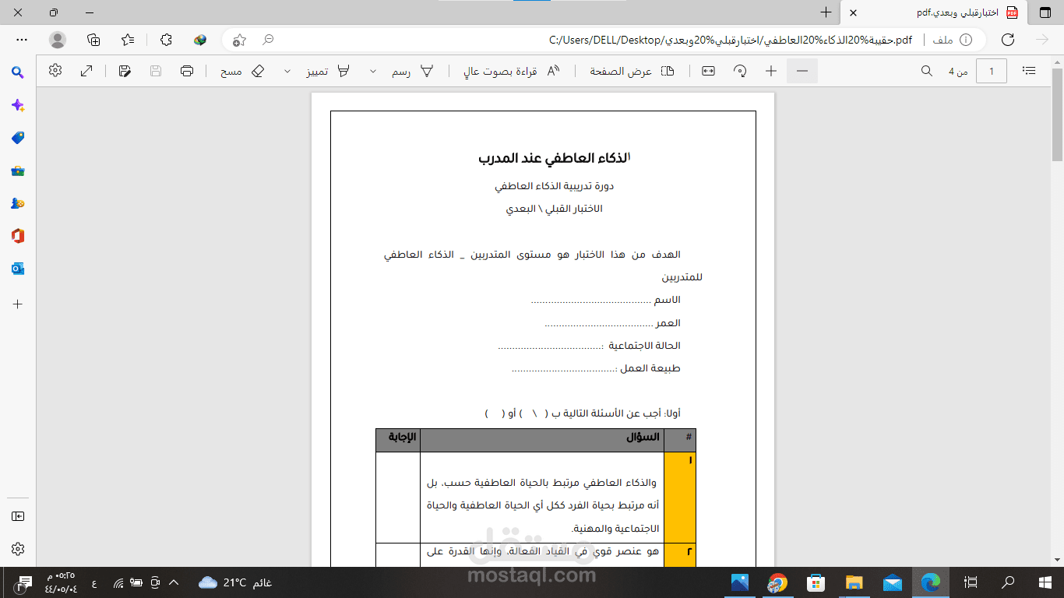Open Mail app on taskbar
The width and height of the screenshot is (1064, 598).
[x=893, y=582]
